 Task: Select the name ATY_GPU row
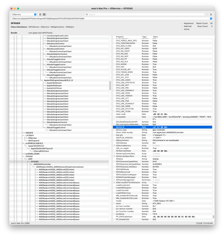[163, 204]
